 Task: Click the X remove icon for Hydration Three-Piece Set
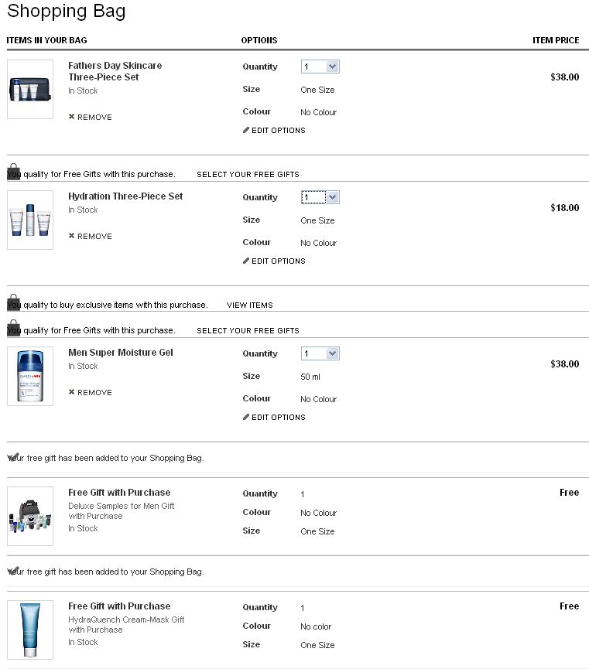point(71,236)
